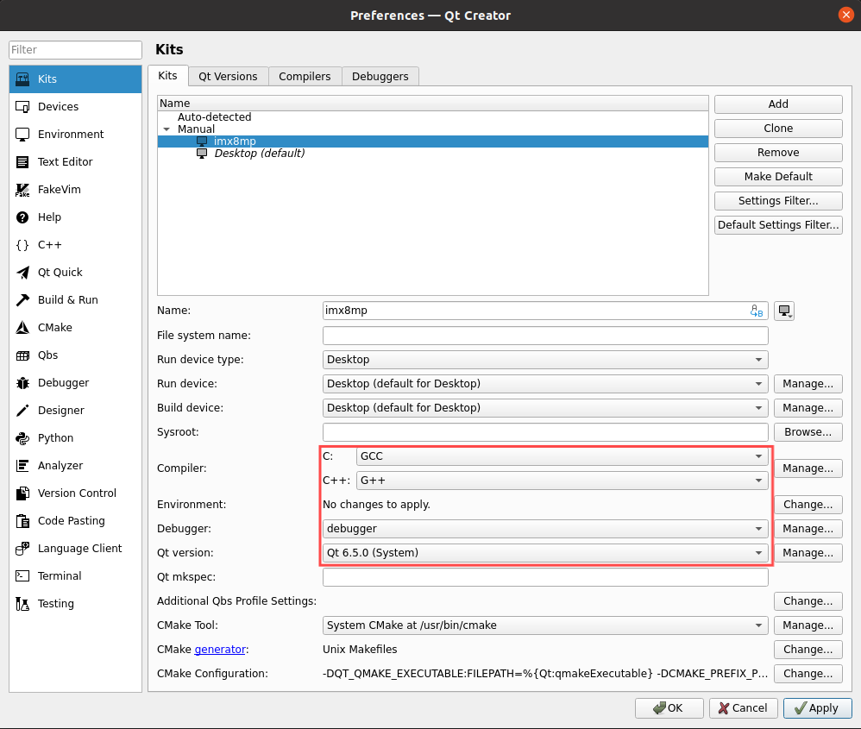The image size is (861, 729).
Task: Open the kit icon picker beside Name
Action: [784, 311]
